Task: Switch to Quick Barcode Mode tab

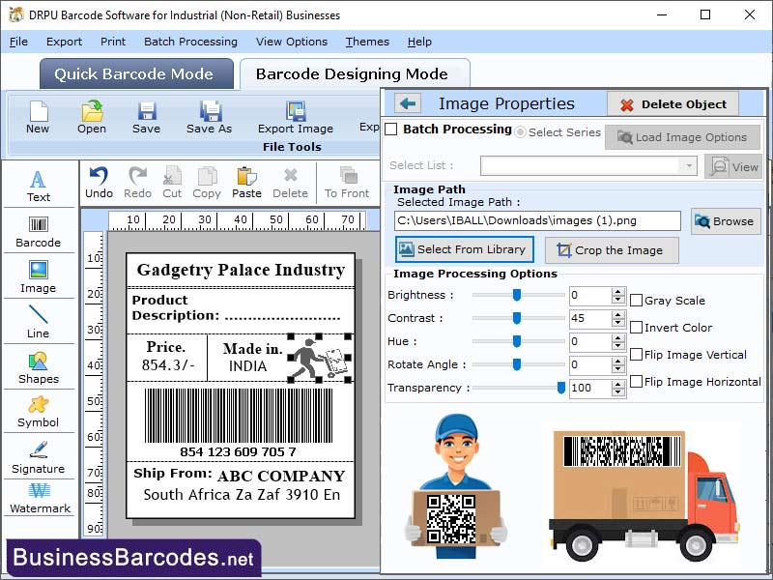Action: (135, 73)
